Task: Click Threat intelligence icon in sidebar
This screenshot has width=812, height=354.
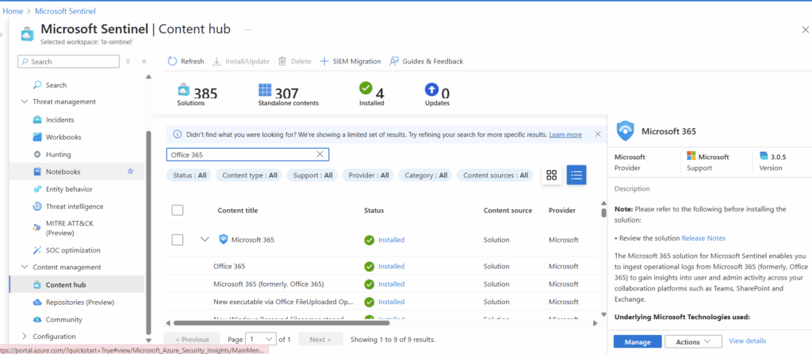Action: [37, 207]
